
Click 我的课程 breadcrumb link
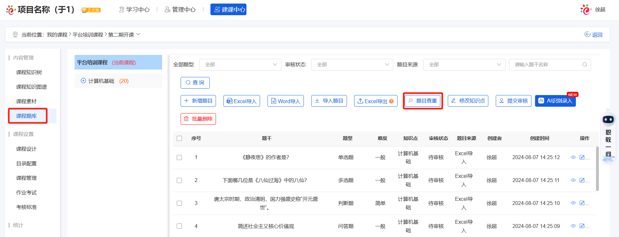tap(57, 35)
